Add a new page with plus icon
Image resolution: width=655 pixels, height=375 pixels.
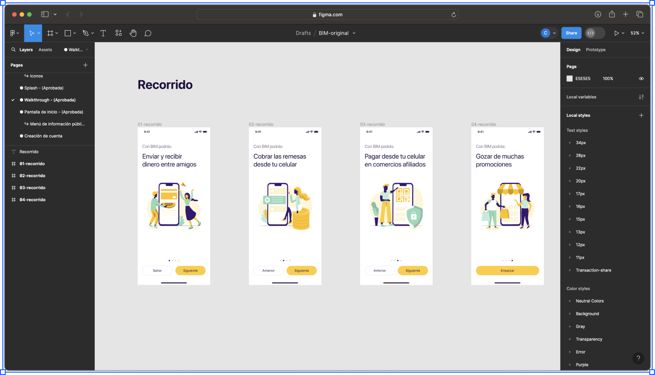(85, 65)
